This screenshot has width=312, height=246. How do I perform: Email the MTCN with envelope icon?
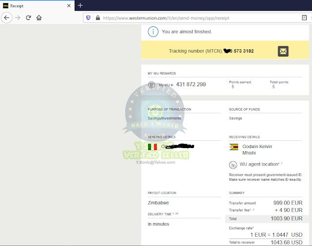[283, 51]
